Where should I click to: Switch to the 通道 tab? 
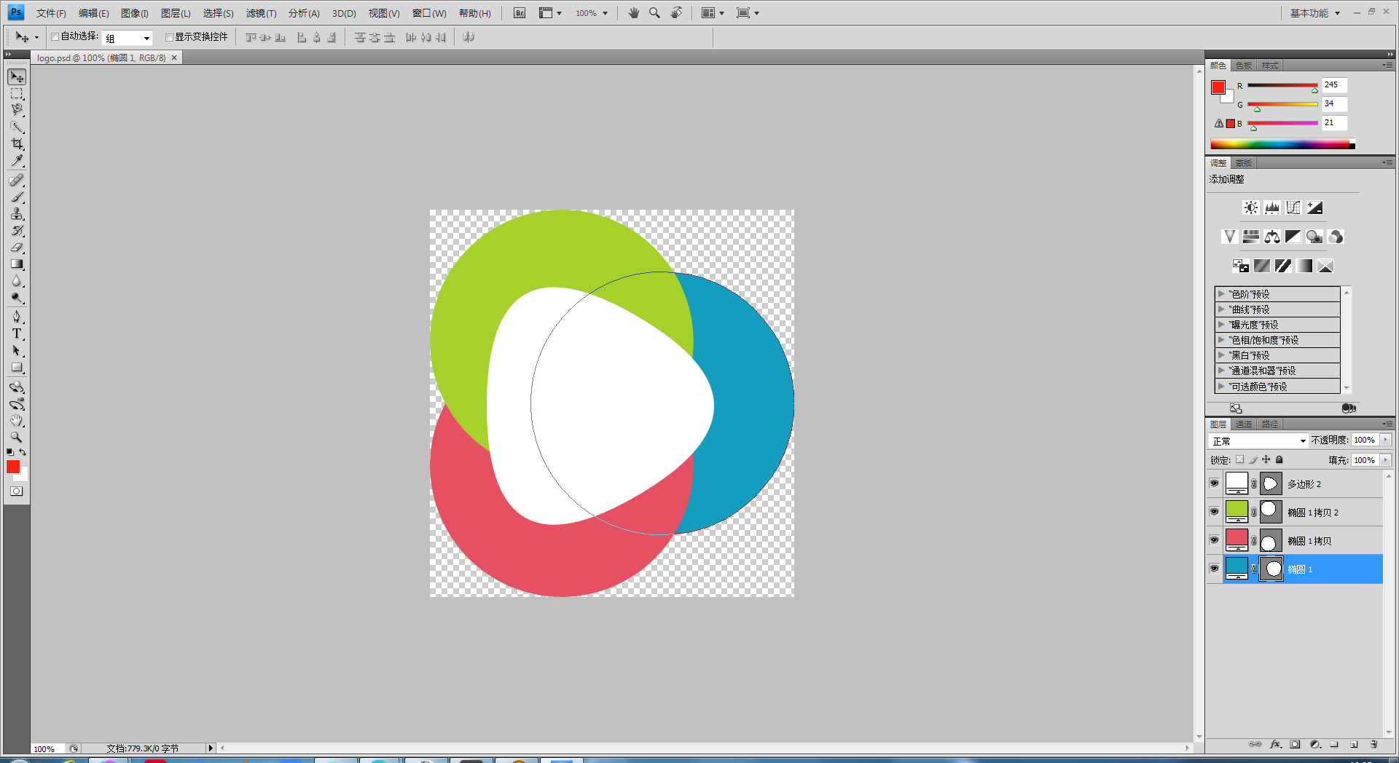1244,424
